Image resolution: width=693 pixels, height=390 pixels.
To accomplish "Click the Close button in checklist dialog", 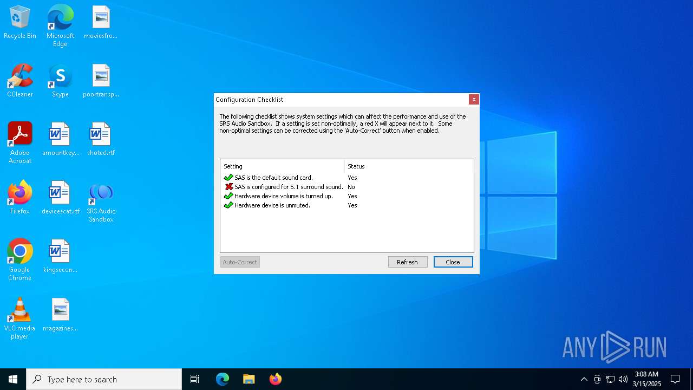I will 453,262.
